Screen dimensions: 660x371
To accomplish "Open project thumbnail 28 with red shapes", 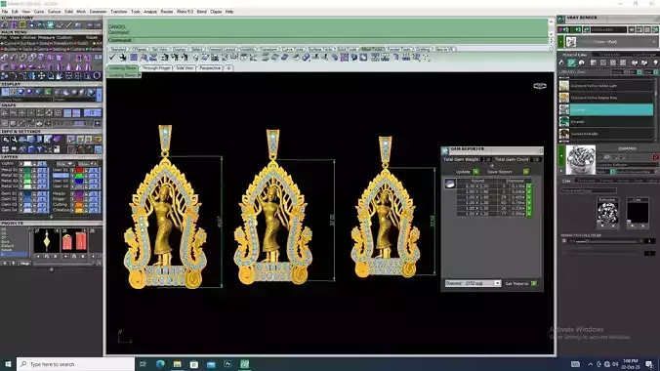I will click(x=74, y=241).
